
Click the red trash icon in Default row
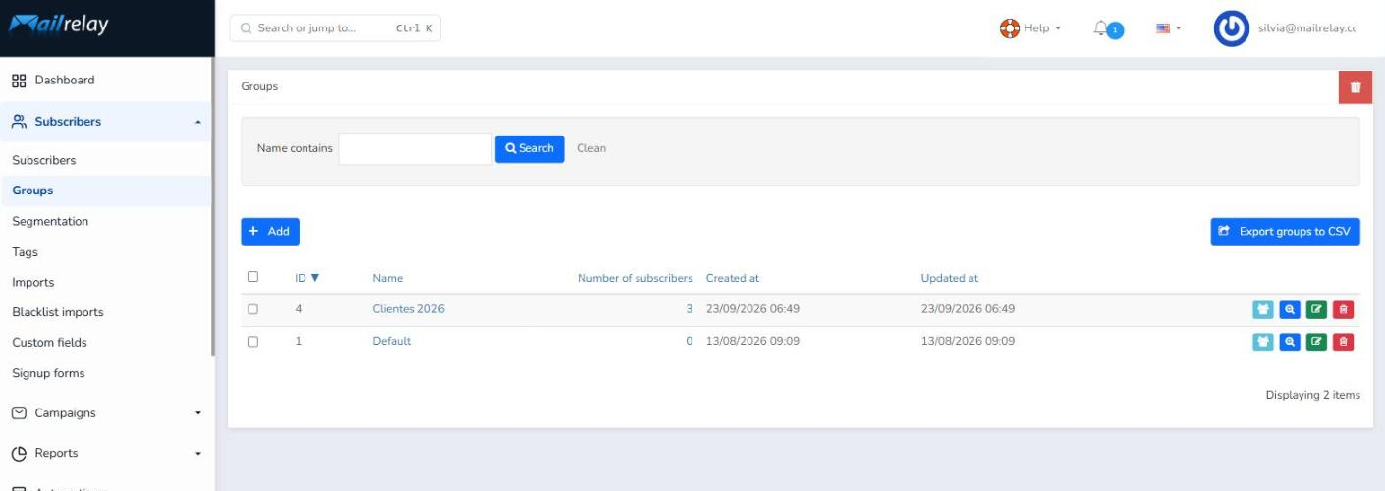click(x=1344, y=342)
